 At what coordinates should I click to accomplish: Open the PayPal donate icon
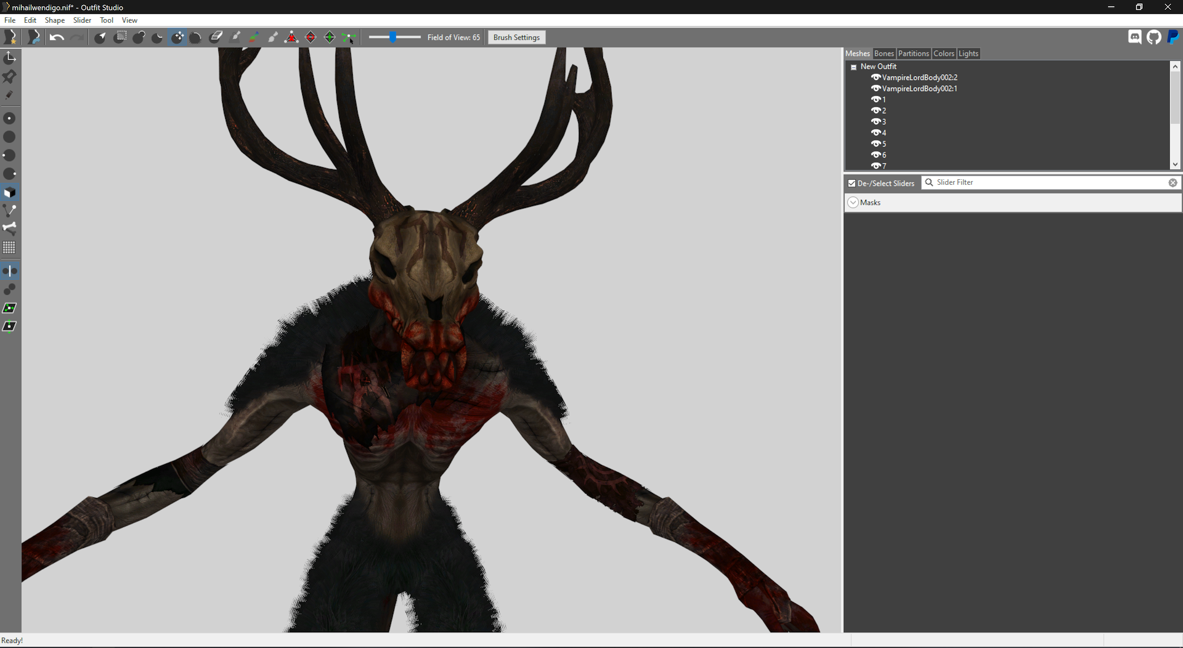point(1173,37)
